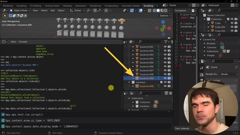Image resolution: width=240 pixels, height=135 pixels.
Task: Open the snapping options dropdown
Action: 100,10
